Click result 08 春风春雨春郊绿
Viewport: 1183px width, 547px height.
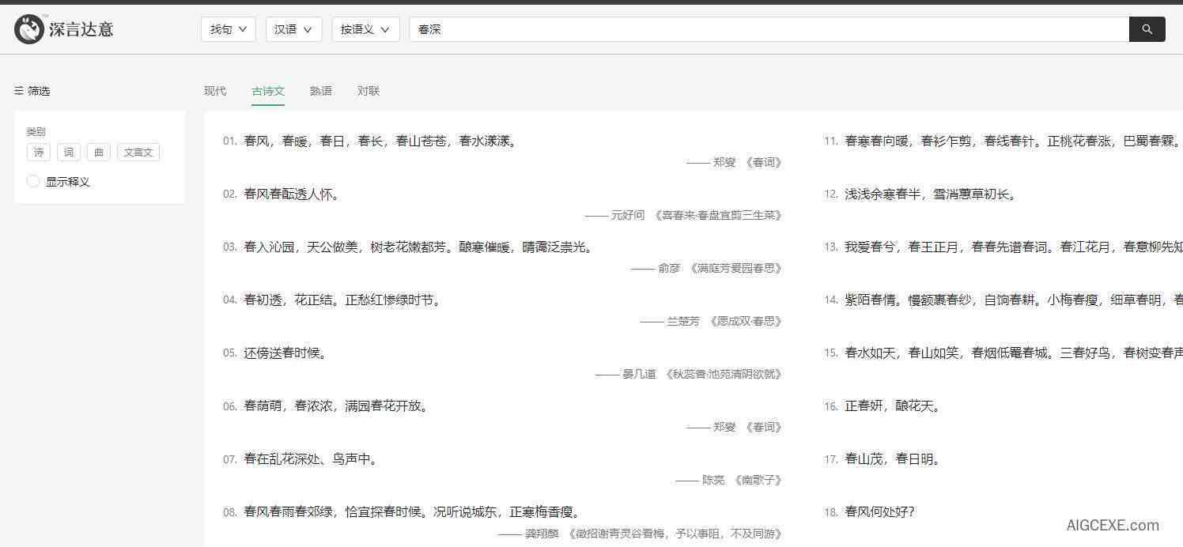412,512
